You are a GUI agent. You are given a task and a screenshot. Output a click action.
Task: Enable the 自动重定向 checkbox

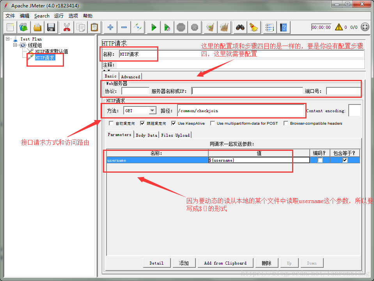(111, 123)
